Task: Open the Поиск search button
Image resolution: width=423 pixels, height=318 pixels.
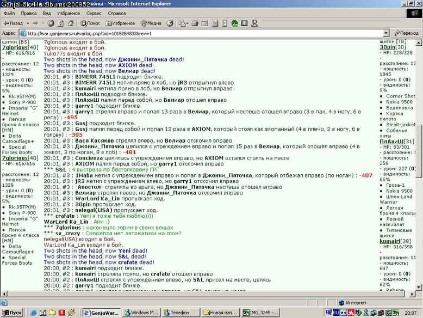Action: 90,23
